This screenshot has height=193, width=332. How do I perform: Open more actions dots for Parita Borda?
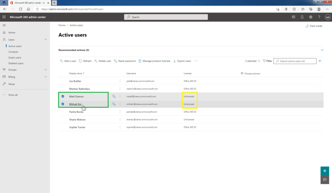coord(120,112)
